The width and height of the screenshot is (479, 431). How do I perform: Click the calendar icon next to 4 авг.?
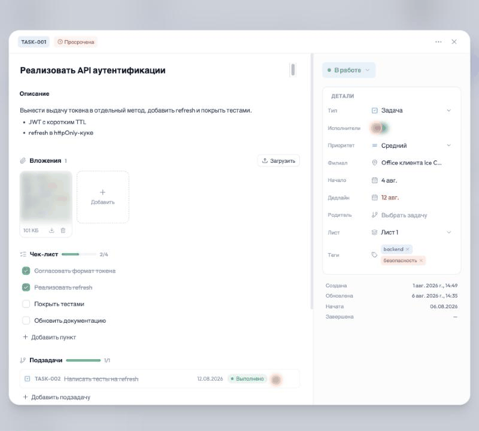(x=375, y=180)
